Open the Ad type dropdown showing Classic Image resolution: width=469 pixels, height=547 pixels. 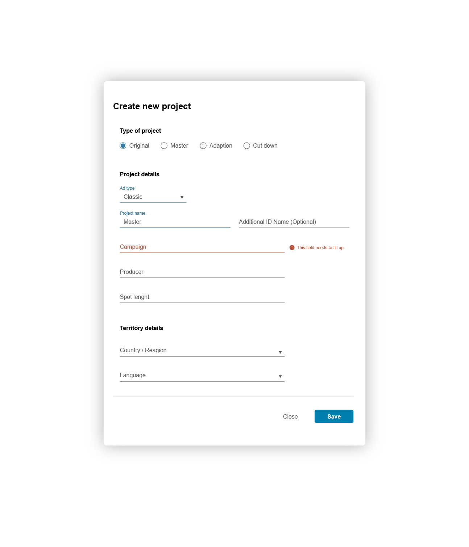point(152,197)
